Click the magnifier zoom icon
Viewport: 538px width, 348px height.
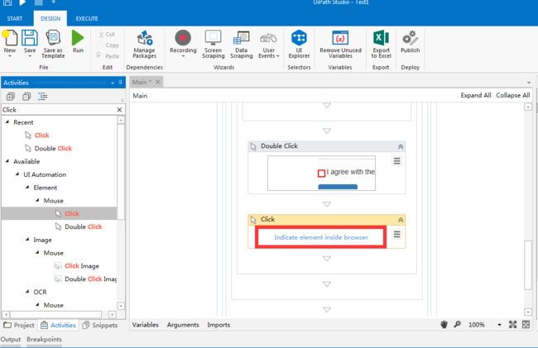[457, 324]
